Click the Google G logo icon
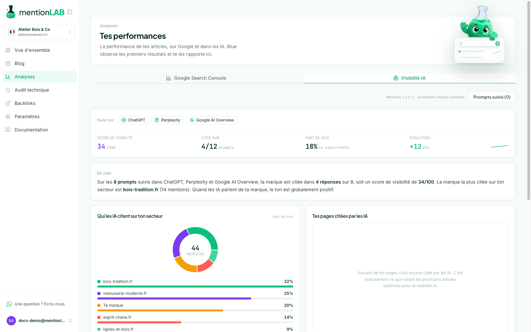The width and height of the screenshot is (531, 332). [x=192, y=120]
